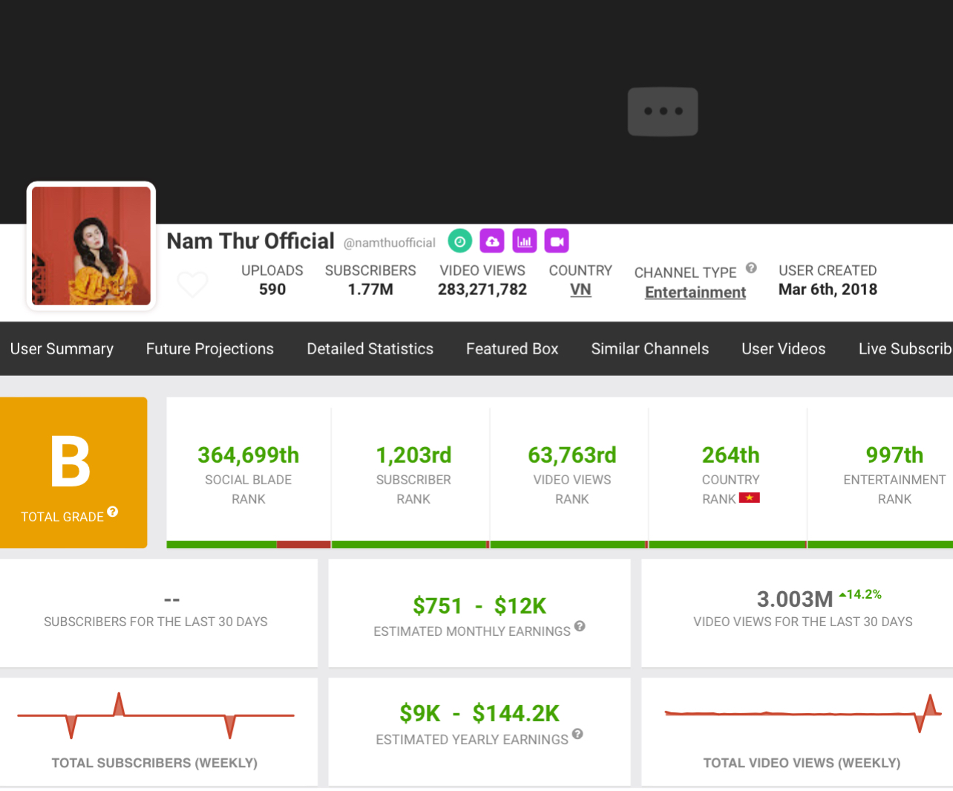
Task: Click the $9K - $144.2K yearly earnings
Action: (x=479, y=714)
